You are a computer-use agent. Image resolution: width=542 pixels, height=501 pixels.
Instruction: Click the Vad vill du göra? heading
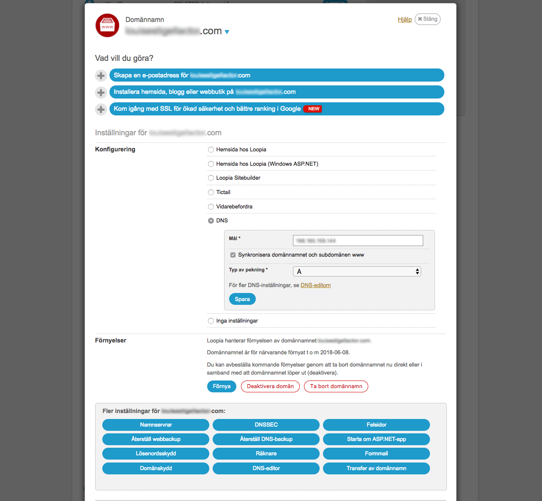click(x=124, y=58)
